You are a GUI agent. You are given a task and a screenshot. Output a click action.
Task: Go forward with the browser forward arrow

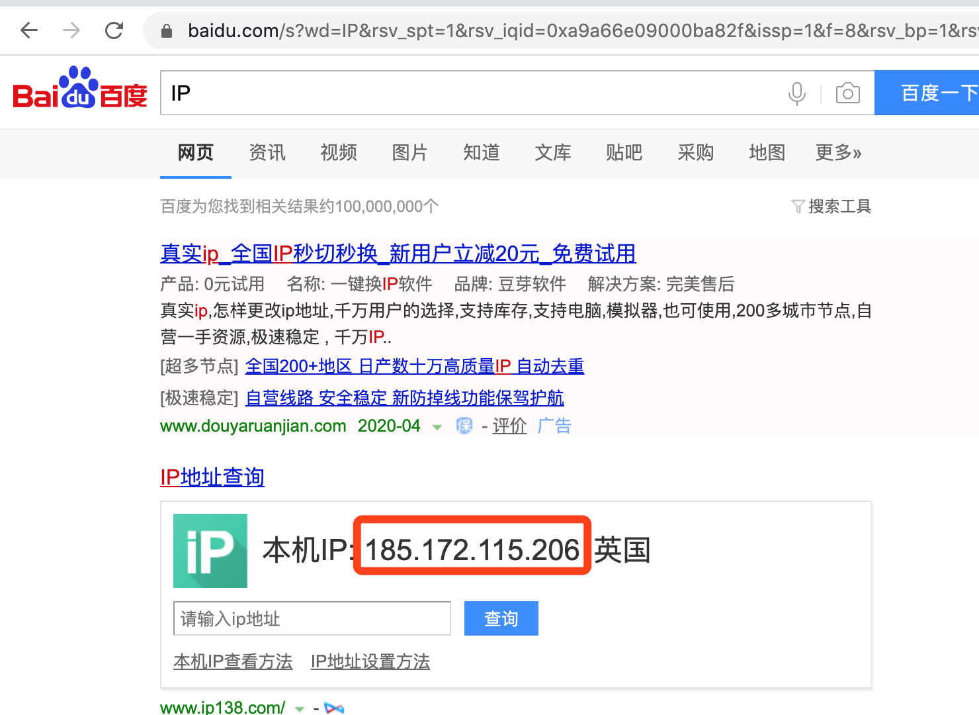tap(71, 30)
